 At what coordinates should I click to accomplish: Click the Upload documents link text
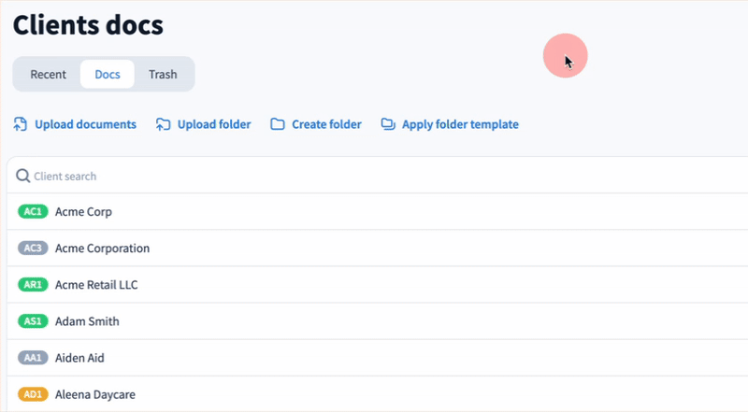pyautogui.click(x=85, y=124)
